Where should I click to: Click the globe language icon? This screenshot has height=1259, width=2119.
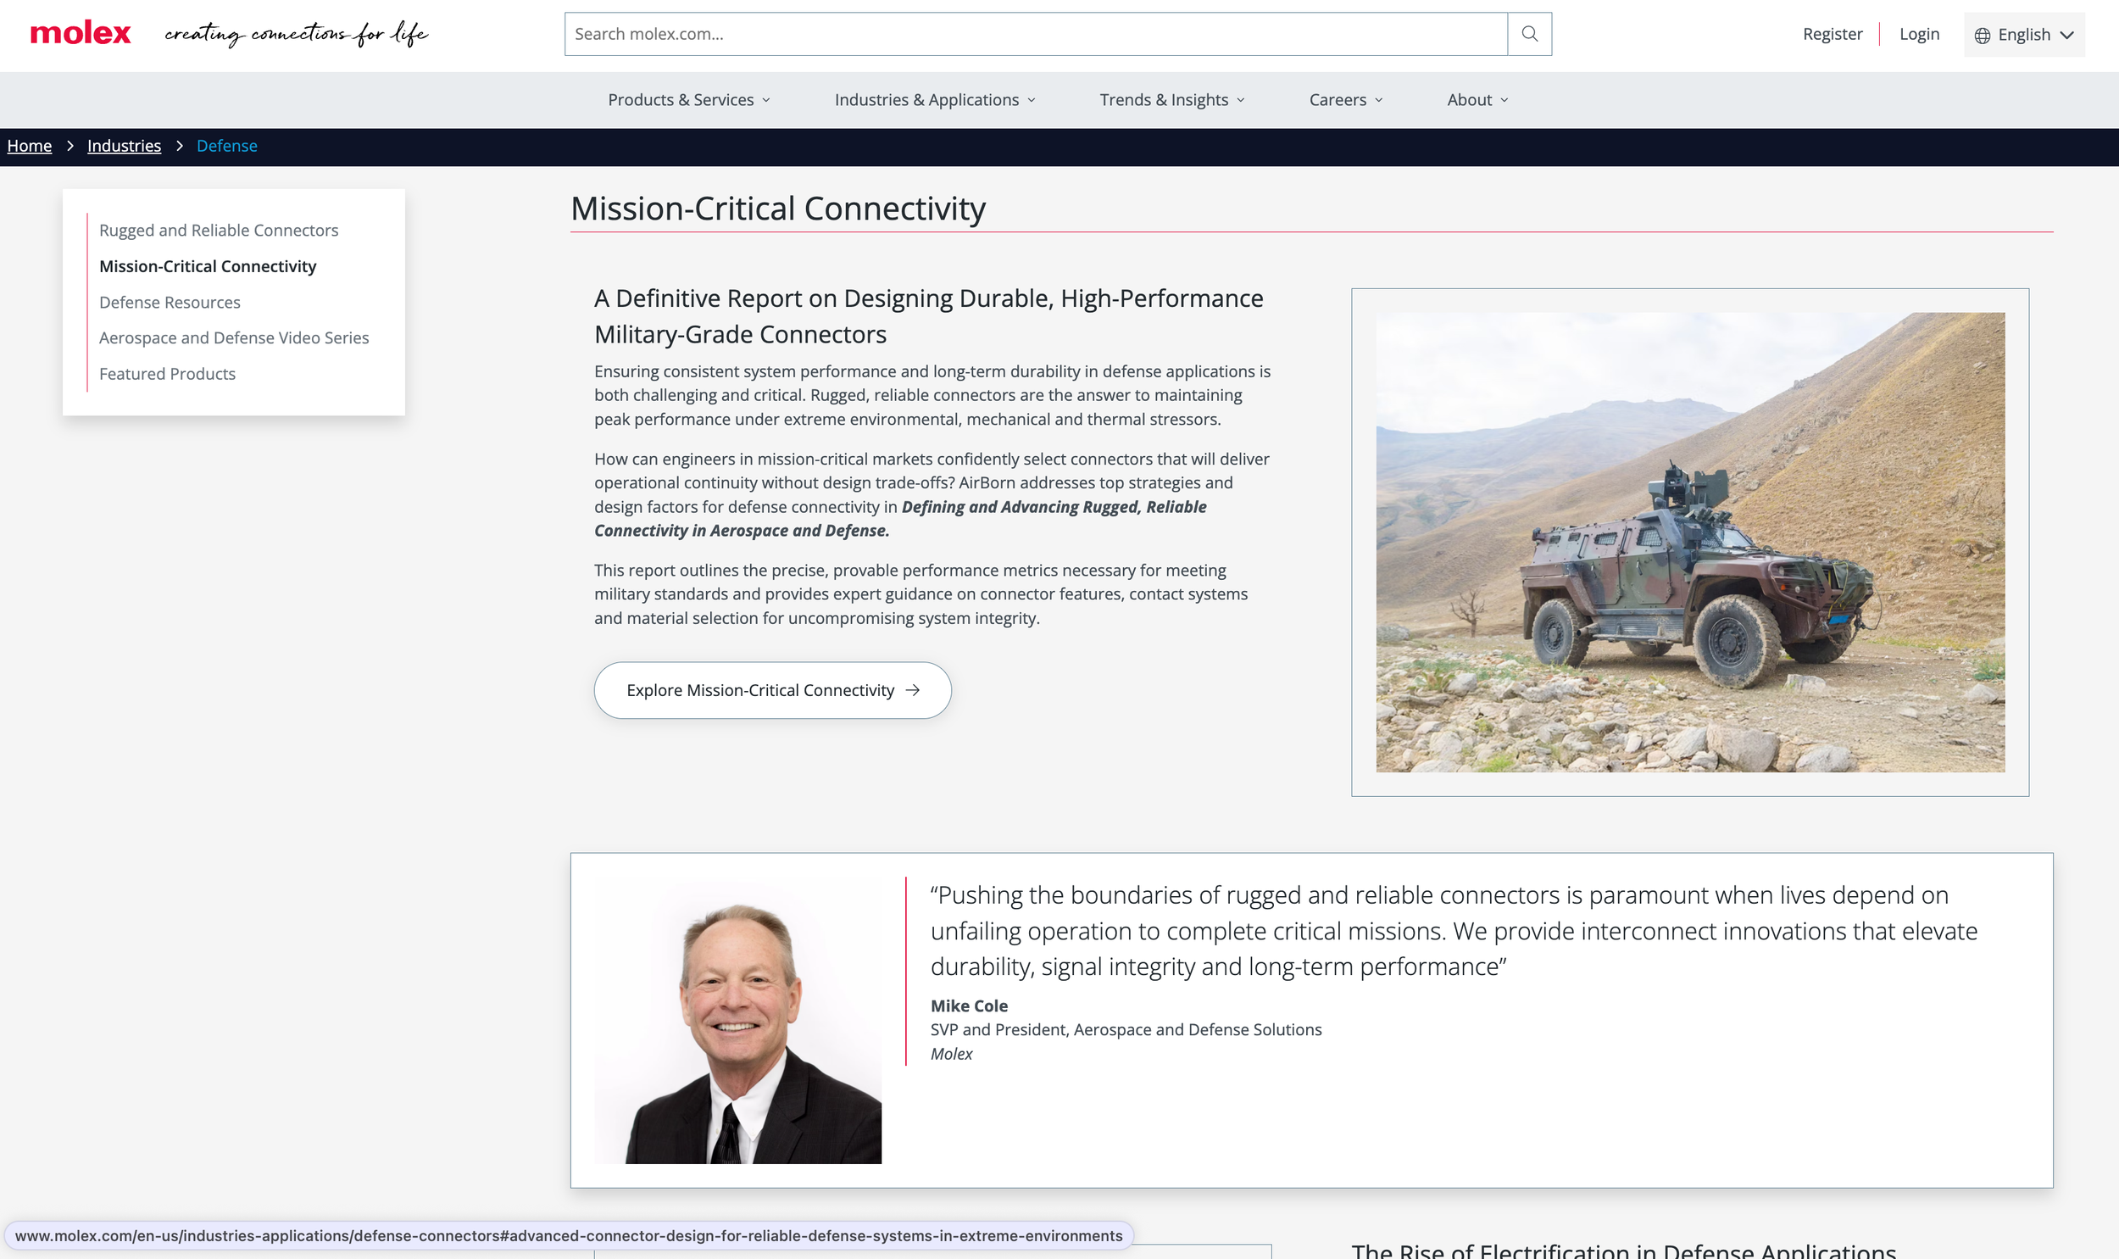[1982, 35]
